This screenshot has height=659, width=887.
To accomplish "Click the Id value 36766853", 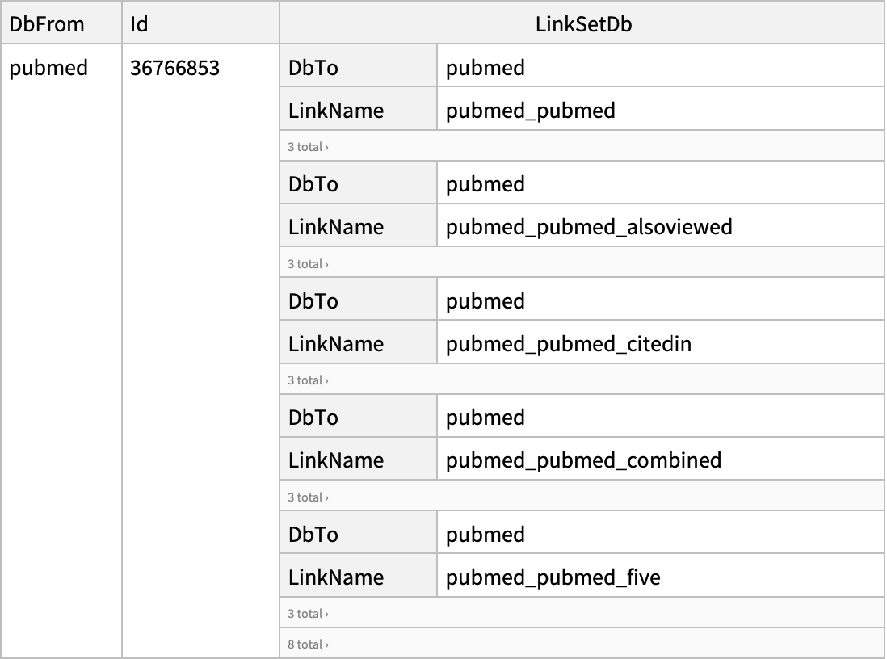I will click(174, 68).
